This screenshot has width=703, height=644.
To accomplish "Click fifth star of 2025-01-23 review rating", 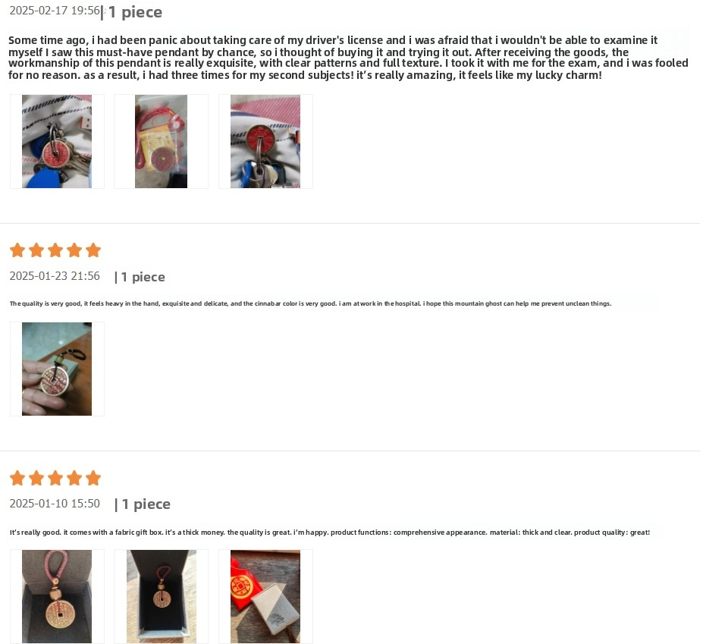I will point(93,250).
